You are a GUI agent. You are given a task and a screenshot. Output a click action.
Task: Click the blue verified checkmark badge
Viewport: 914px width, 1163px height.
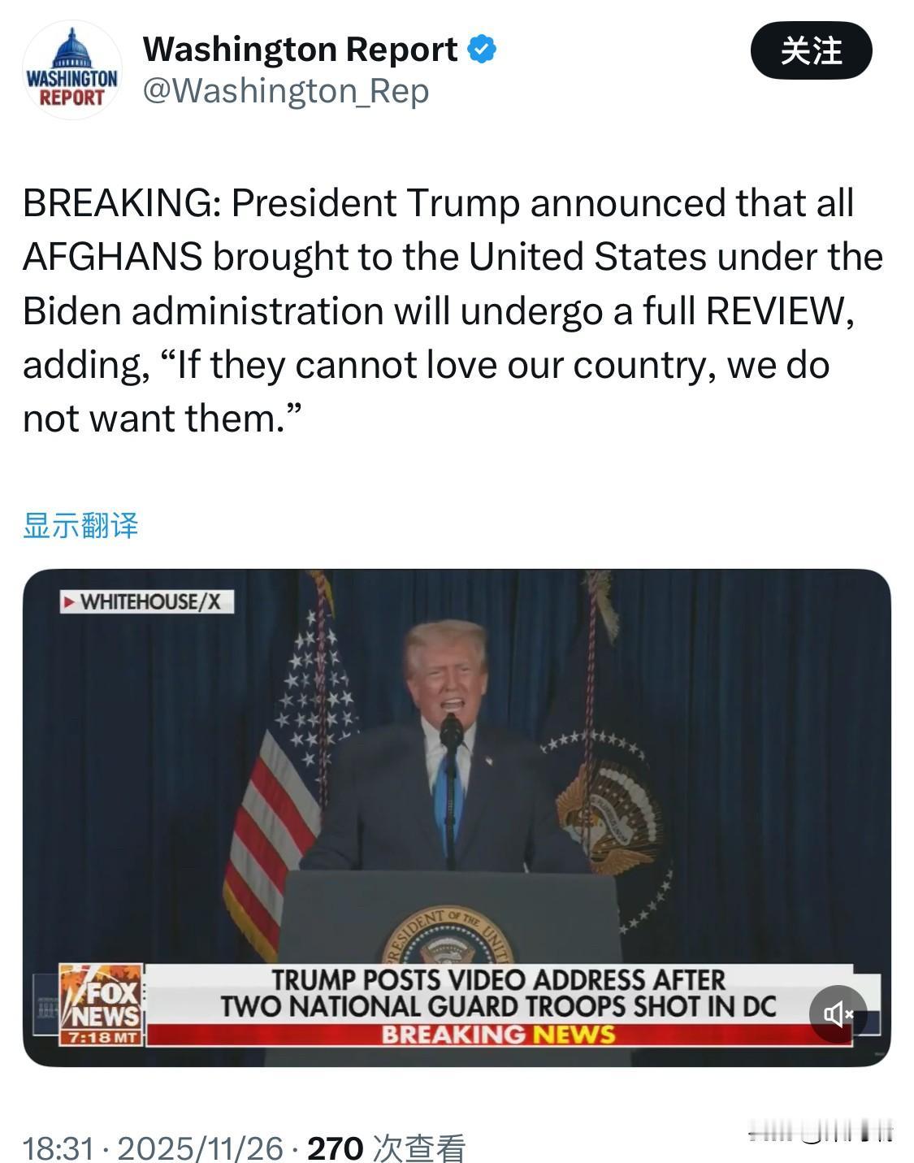tap(483, 50)
